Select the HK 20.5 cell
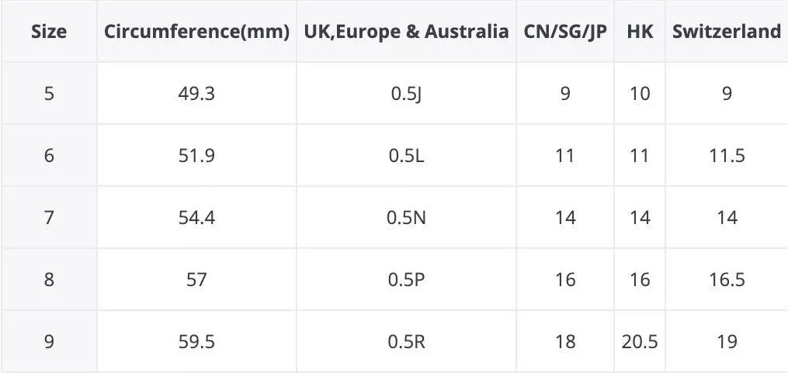Screen dimensions: 788x373 pyautogui.click(x=640, y=342)
